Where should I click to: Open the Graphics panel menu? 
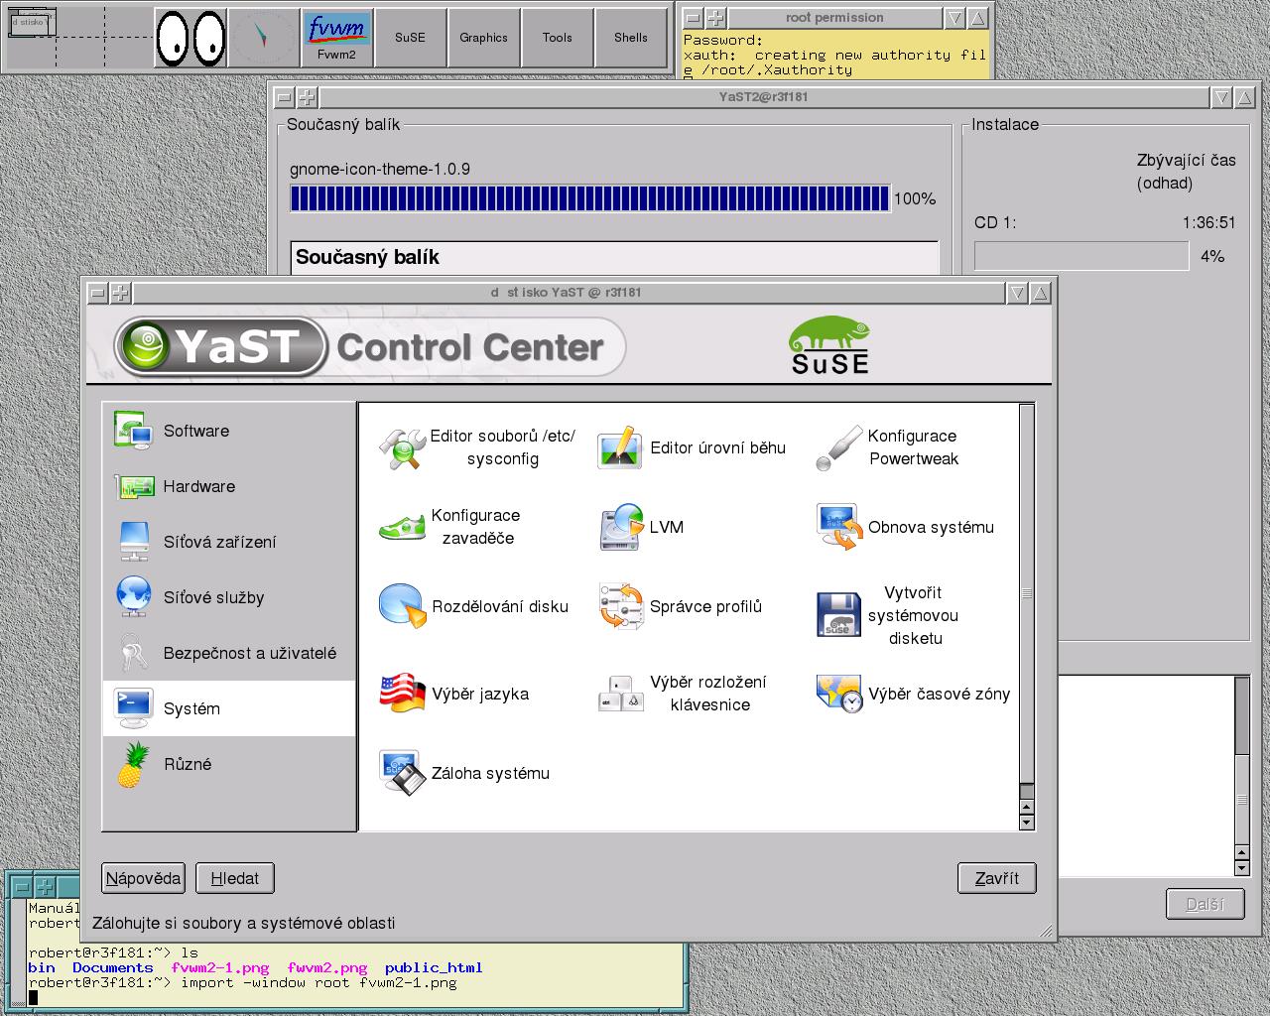483,38
